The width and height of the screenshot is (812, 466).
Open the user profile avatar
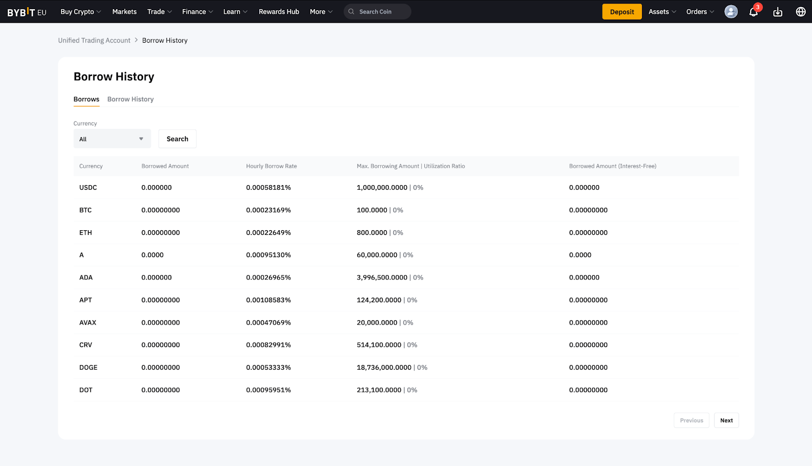(x=731, y=12)
